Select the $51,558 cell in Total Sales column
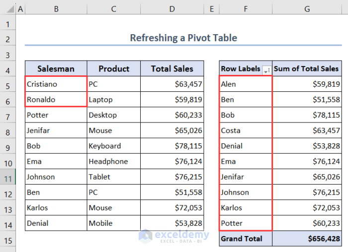 coord(172,192)
